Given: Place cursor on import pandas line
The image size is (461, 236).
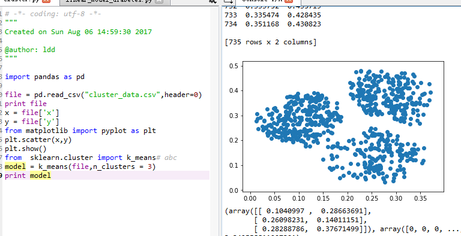Looking at the screenshot, I should click(x=44, y=77).
